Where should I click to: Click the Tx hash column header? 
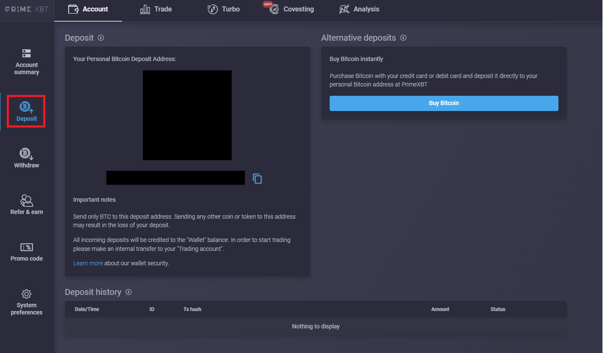pyautogui.click(x=192, y=309)
